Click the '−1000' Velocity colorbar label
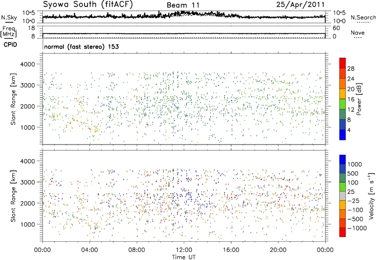This screenshot has height=260, width=376. click(x=357, y=228)
